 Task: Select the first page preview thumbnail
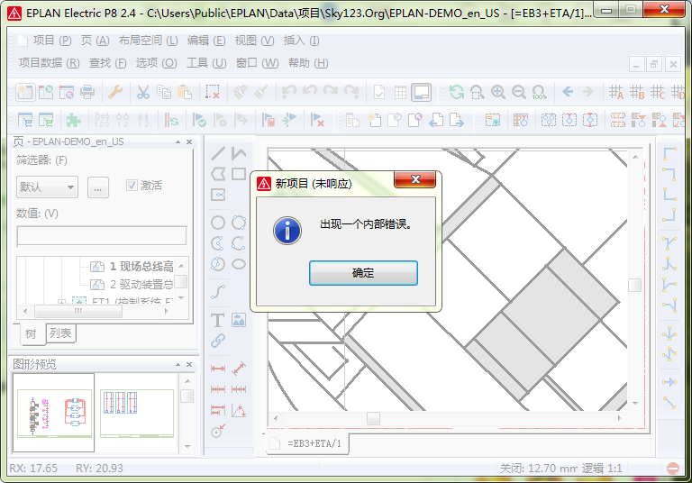coord(53,413)
